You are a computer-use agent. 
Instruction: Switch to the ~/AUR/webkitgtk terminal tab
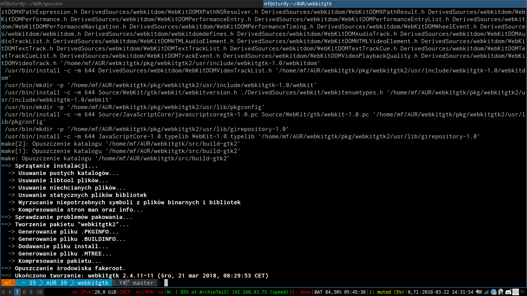(395, 4)
